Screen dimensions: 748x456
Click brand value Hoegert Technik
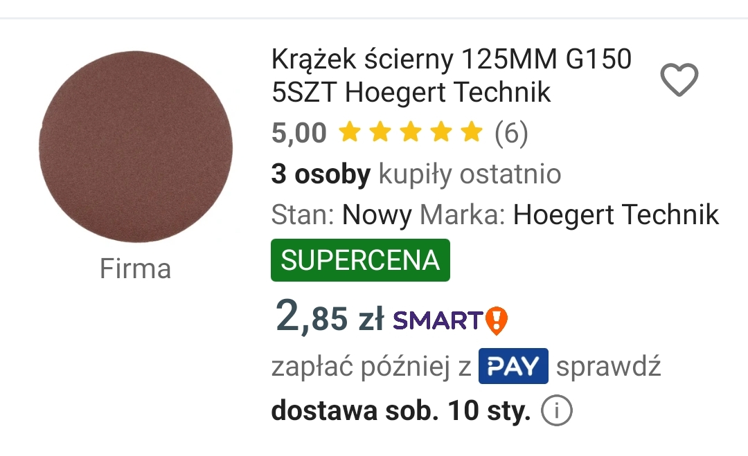[x=616, y=215]
